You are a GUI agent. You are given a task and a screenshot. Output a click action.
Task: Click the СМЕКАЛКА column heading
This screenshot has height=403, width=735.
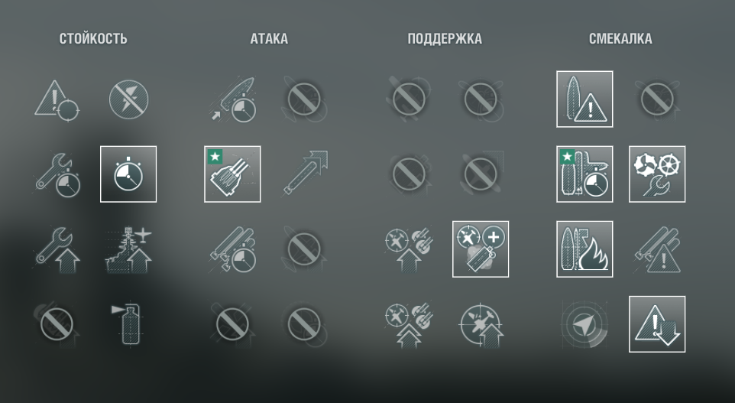tap(620, 38)
